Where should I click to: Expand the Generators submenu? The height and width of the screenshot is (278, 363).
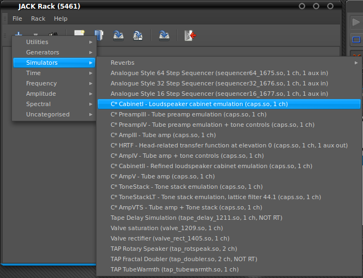(x=54, y=52)
